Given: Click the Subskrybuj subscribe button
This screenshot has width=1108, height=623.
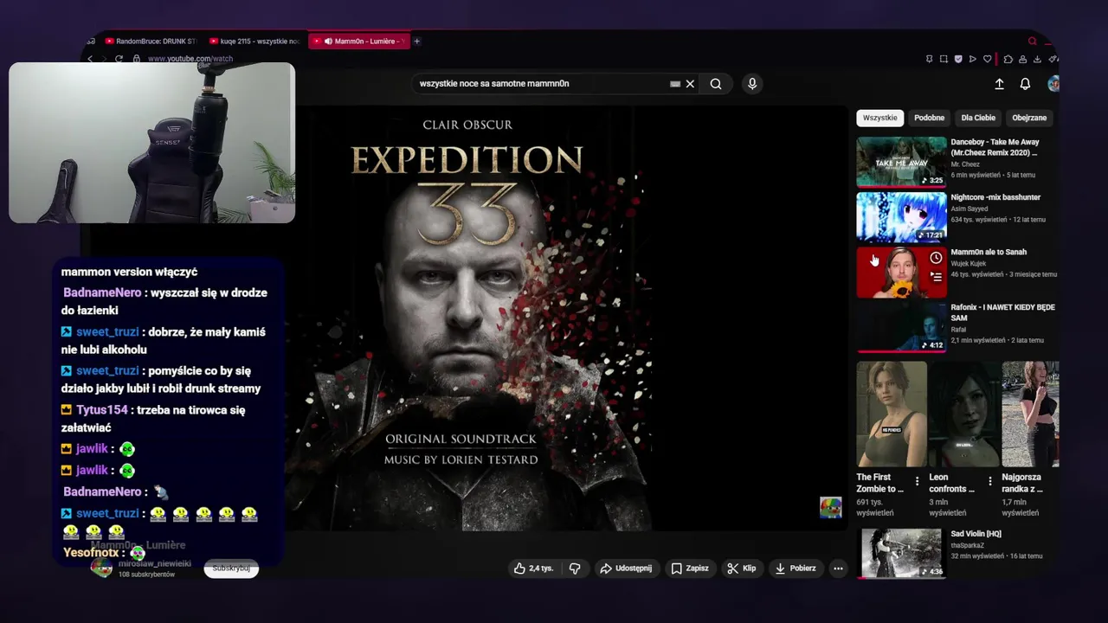Looking at the screenshot, I should (231, 568).
